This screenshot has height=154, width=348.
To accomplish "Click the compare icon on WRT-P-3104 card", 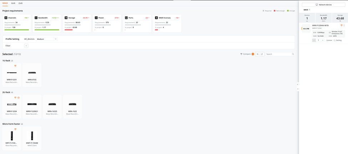I will click(15, 129).
